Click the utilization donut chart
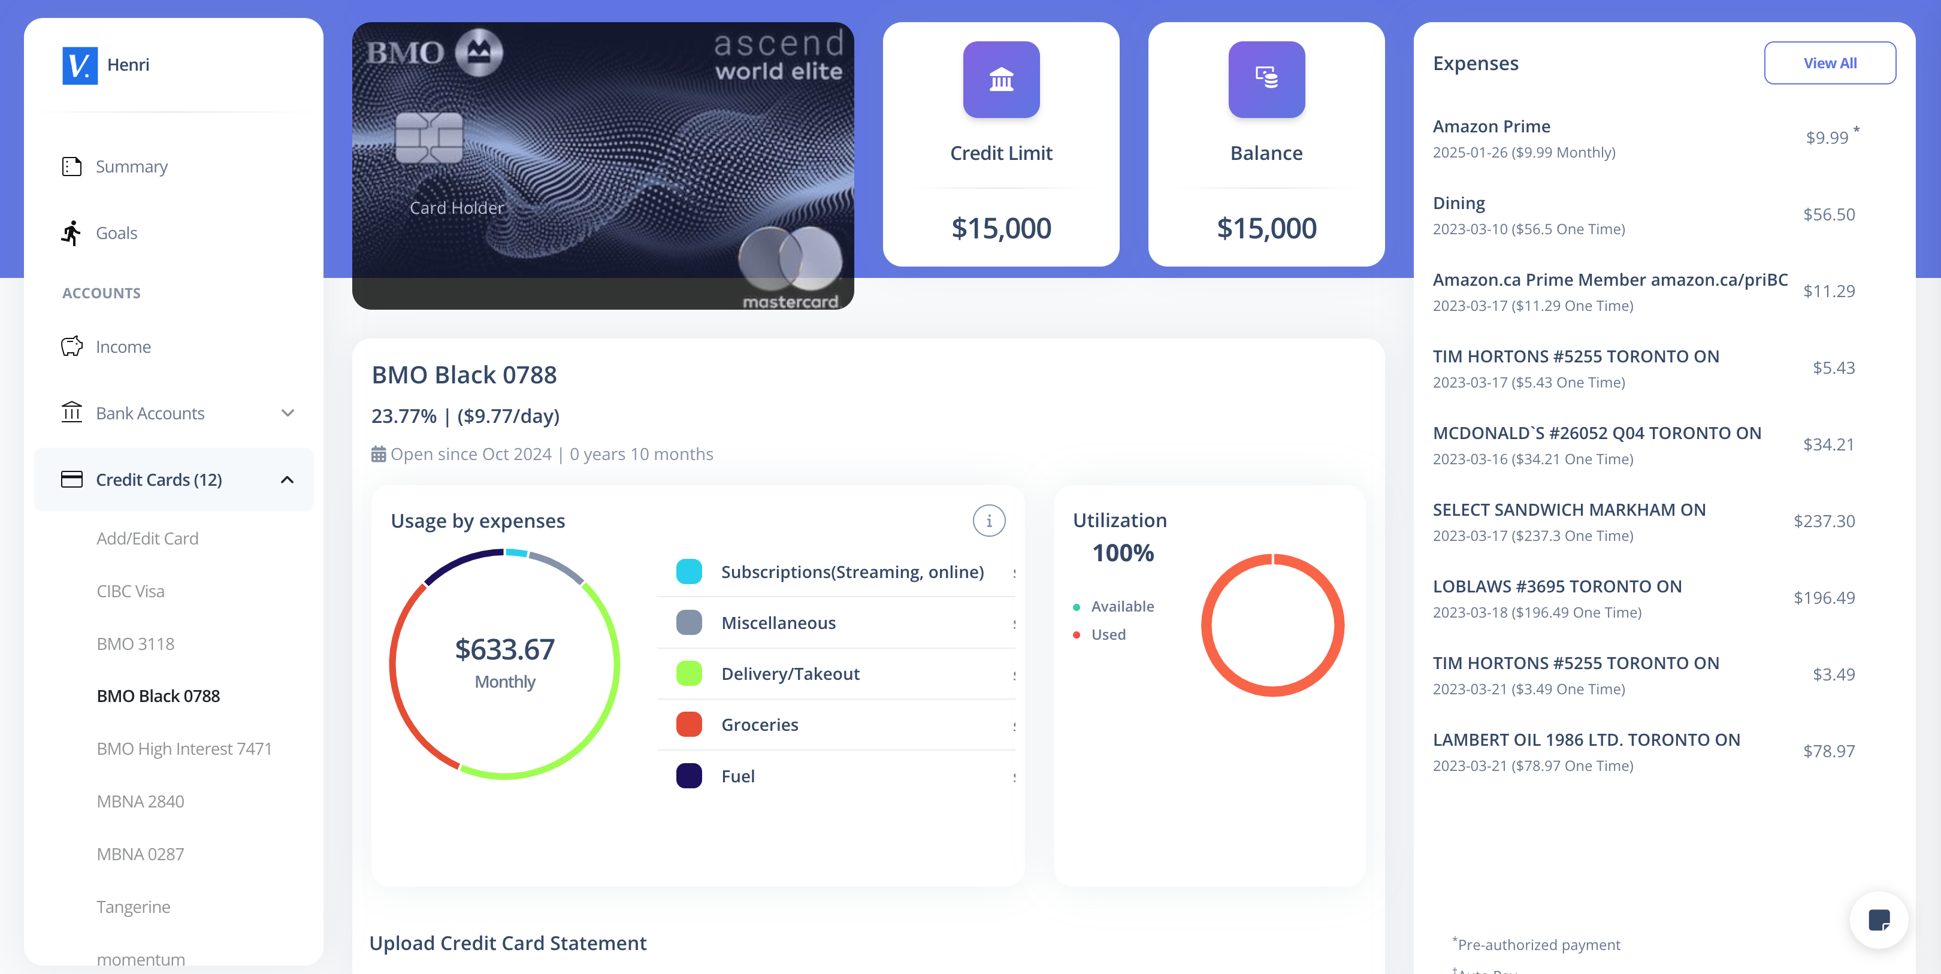This screenshot has width=1941, height=974. pos(1272,625)
